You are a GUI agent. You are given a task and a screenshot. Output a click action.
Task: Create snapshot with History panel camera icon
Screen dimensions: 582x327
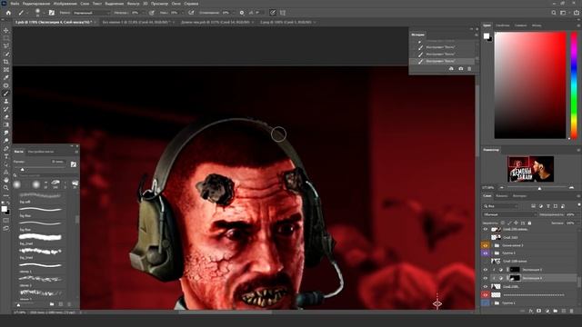click(461, 69)
